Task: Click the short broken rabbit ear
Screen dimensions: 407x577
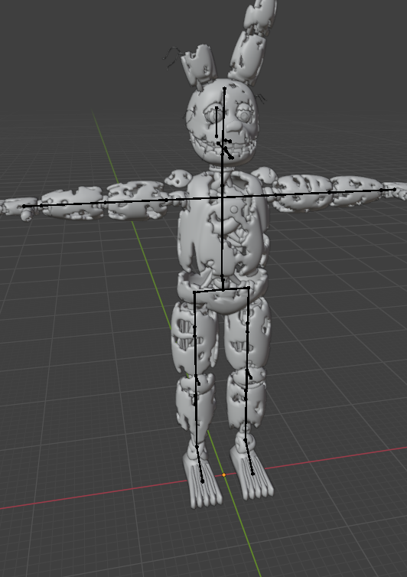Action: [199, 66]
